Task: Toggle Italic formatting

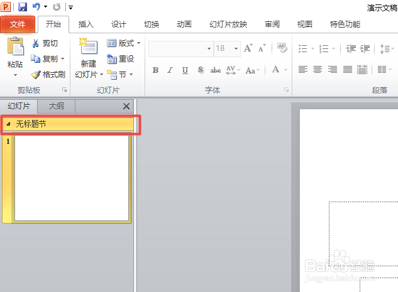Action: [x=170, y=70]
